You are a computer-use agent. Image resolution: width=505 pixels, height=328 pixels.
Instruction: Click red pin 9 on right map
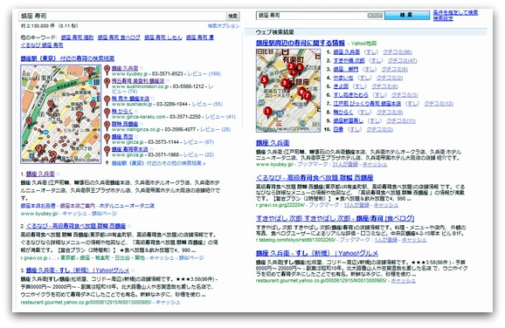click(x=301, y=93)
